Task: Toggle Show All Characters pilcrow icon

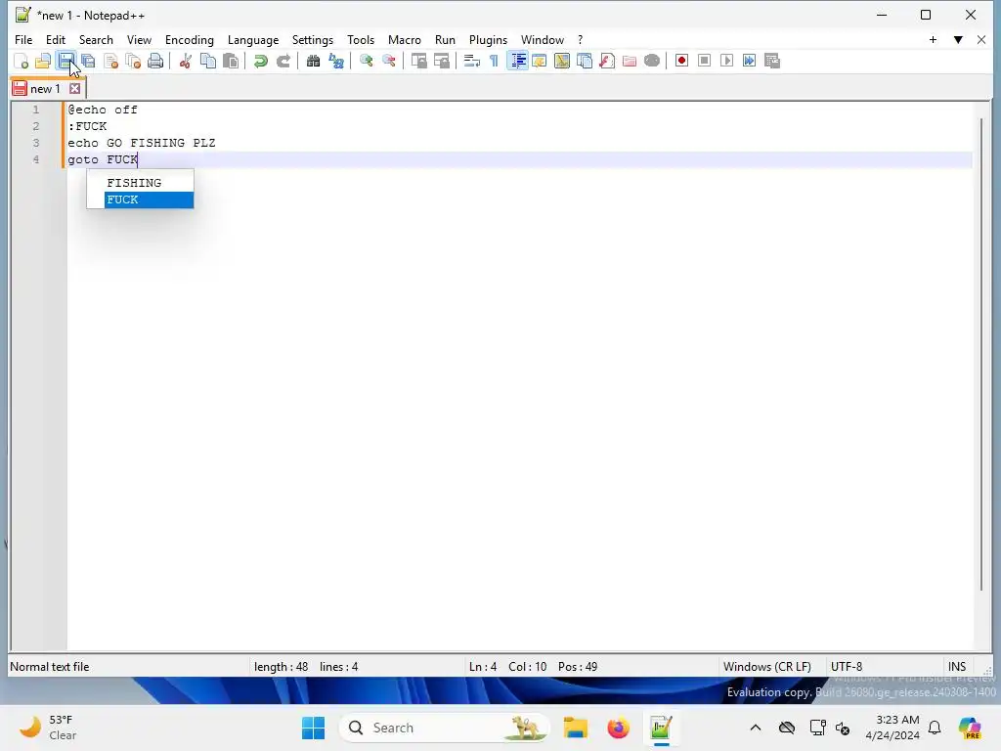Action: pyautogui.click(x=494, y=62)
